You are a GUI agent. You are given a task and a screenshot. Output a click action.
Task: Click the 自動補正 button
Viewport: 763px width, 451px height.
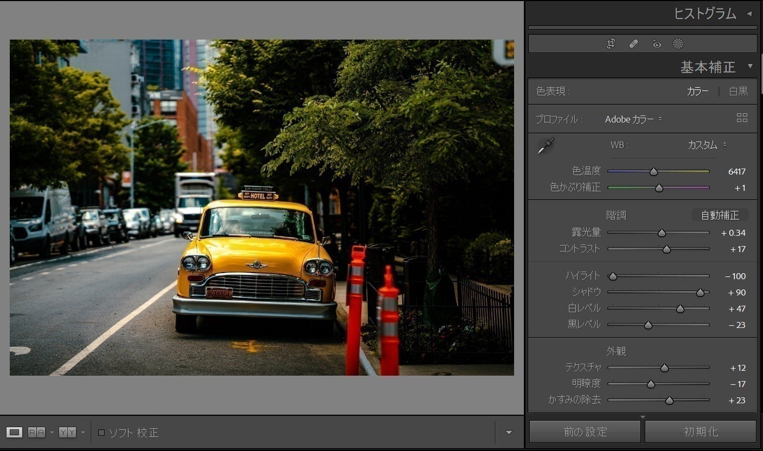pos(720,215)
